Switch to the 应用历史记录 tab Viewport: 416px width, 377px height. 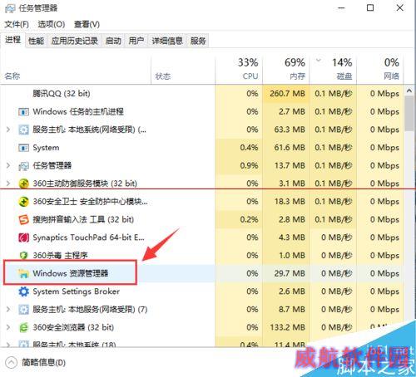(x=75, y=41)
